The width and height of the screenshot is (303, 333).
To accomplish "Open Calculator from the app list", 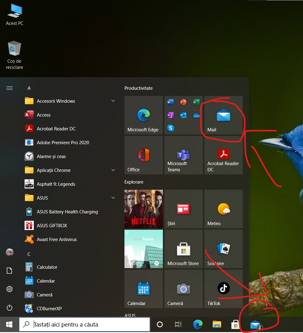I will click(x=70, y=267).
